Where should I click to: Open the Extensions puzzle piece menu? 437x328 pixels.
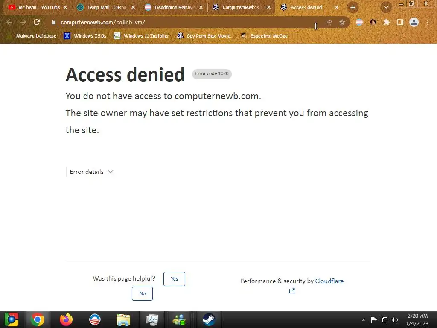click(387, 22)
